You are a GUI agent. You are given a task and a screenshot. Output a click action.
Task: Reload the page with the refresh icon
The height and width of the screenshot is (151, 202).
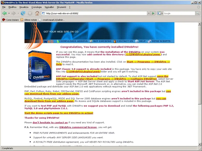click(x=23, y=13)
